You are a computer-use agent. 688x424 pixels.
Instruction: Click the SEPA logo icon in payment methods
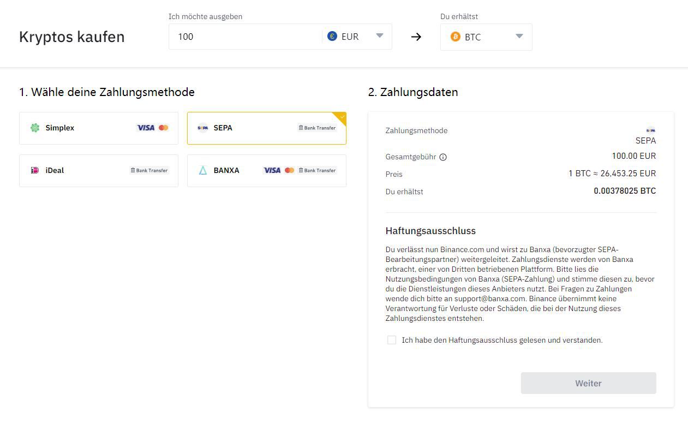pos(202,128)
